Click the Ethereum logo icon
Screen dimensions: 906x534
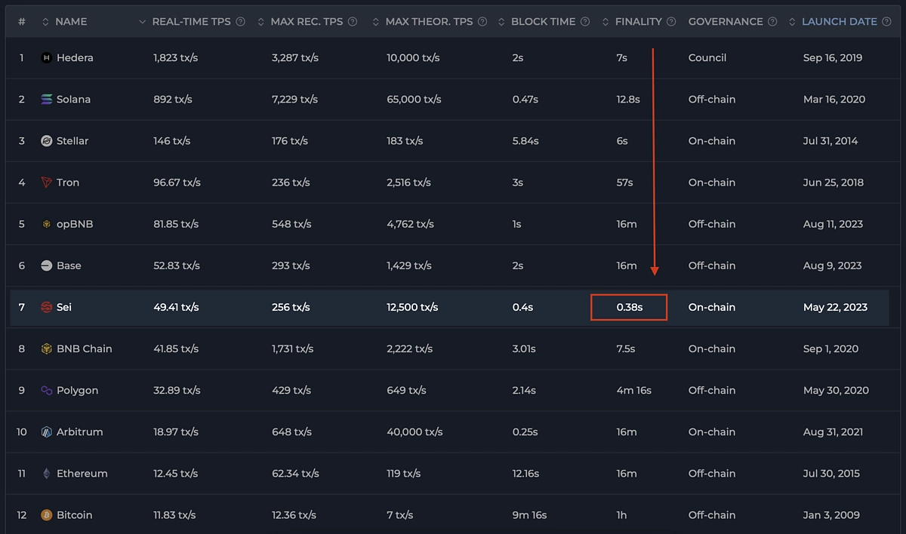tap(46, 474)
